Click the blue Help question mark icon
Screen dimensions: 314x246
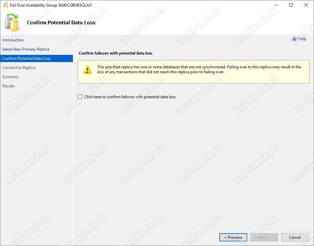294,39
